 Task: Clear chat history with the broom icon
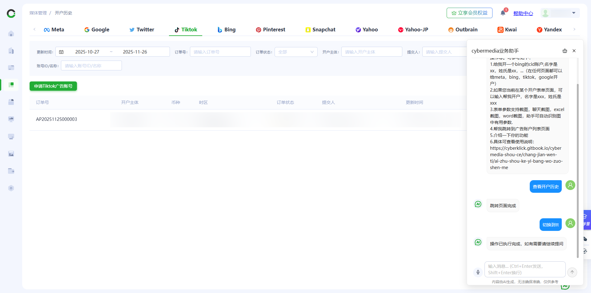coord(565,51)
